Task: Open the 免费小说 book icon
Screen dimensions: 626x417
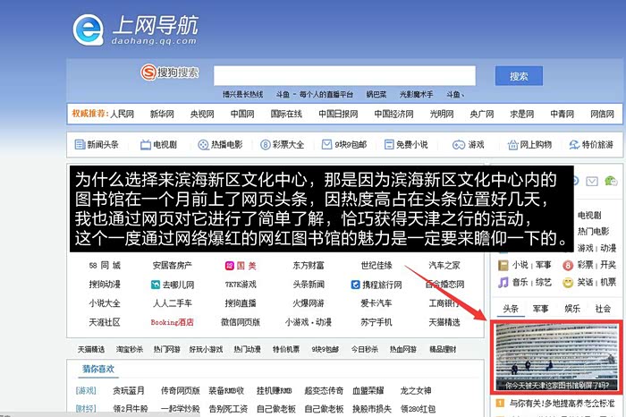Action: [389, 144]
